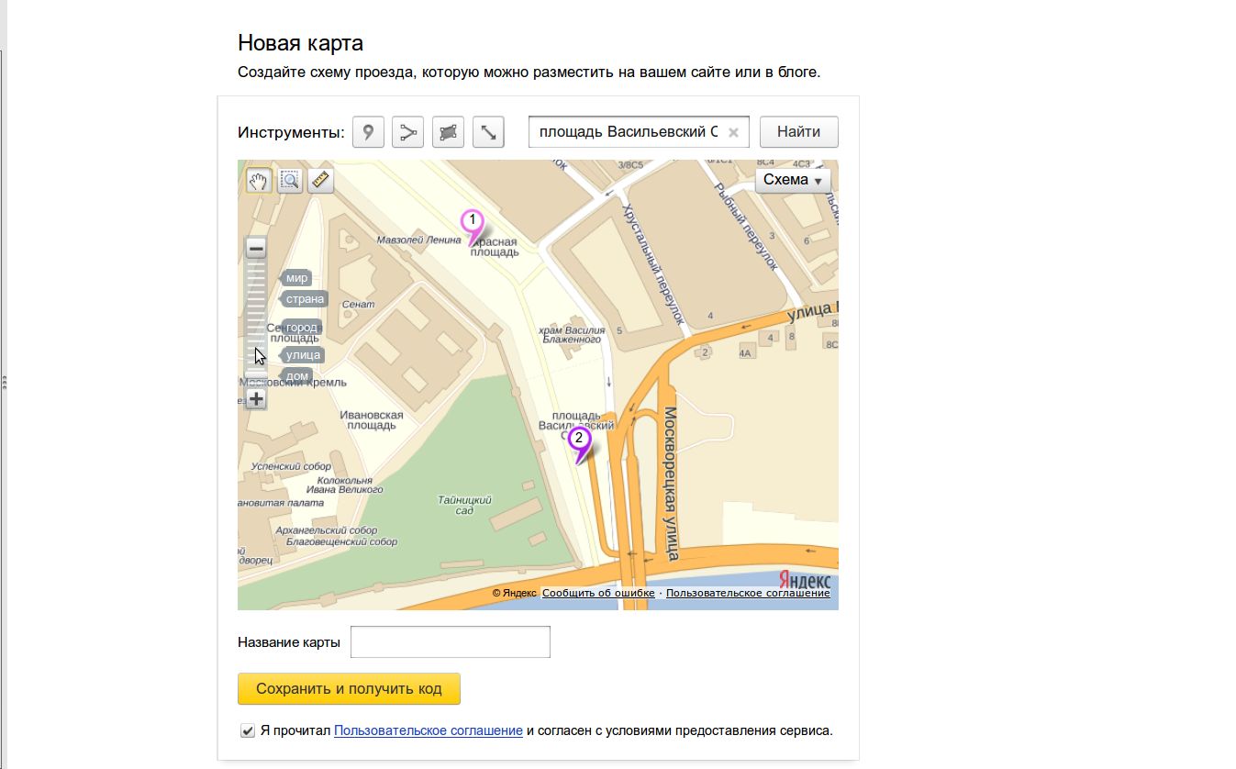This screenshot has height=769, width=1236.
Task: Activate the hand pan tool on map
Action: [x=259, y=181]
